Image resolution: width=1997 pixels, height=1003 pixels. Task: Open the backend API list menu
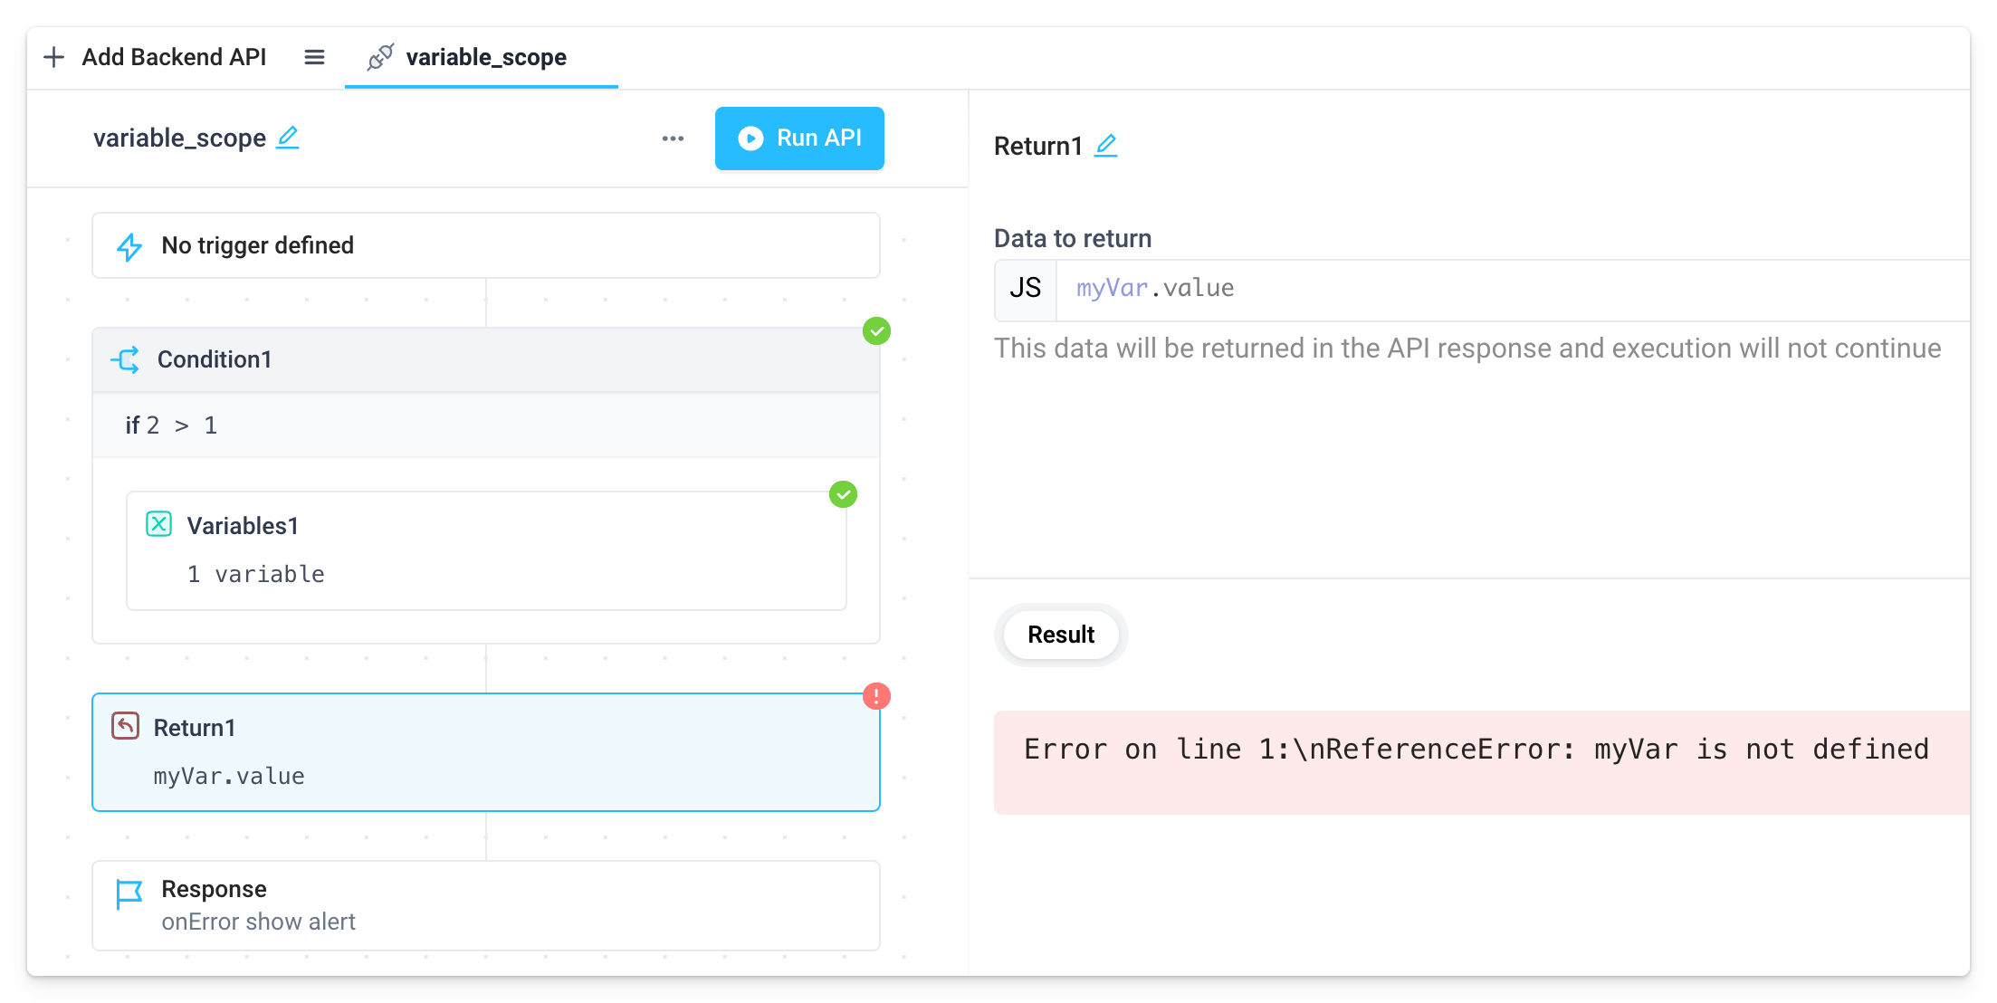(314, 56)
